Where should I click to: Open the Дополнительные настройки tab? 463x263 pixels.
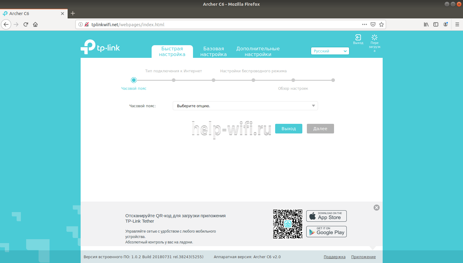258,52
